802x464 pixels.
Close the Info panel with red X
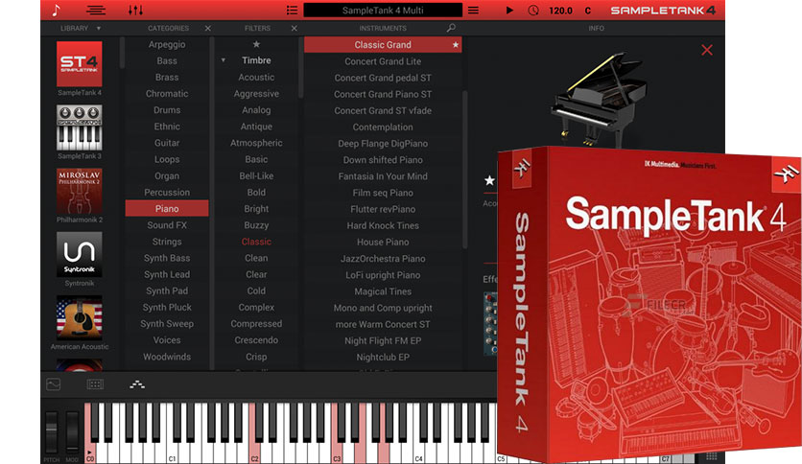(x=707, y=50)
